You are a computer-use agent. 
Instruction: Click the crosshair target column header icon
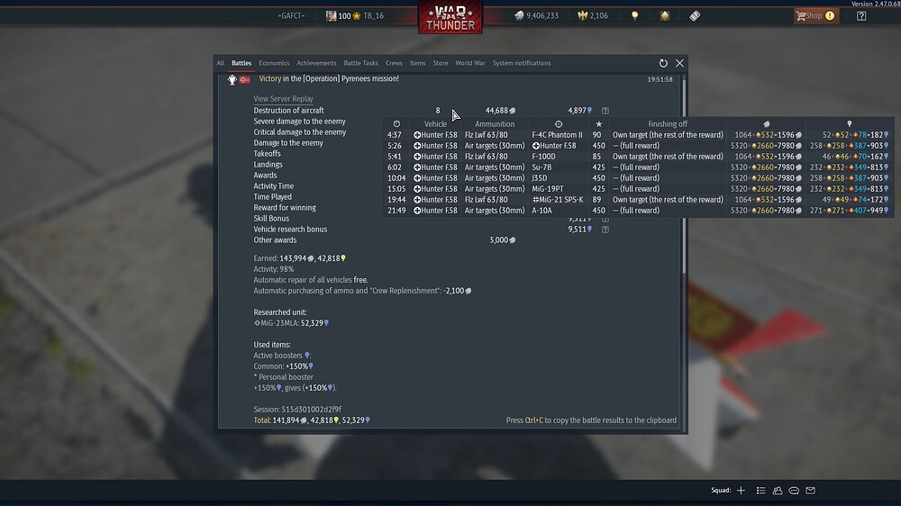pos(559,124)
